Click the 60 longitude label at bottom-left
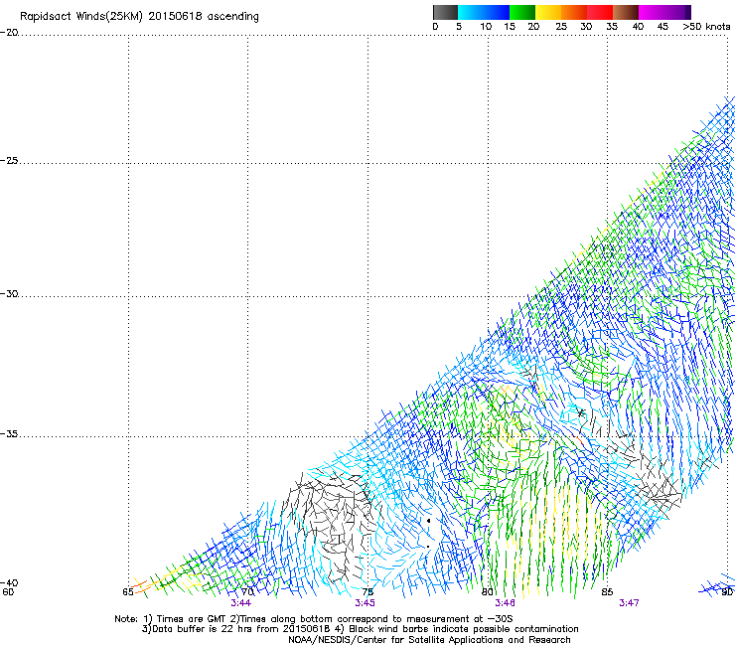This screenshot has height=646, width=735. click(x=8, y=592)
